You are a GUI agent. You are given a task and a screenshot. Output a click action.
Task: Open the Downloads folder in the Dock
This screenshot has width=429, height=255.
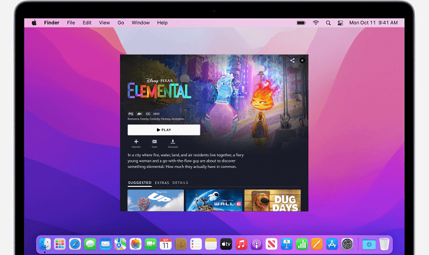tap(369, 244)
